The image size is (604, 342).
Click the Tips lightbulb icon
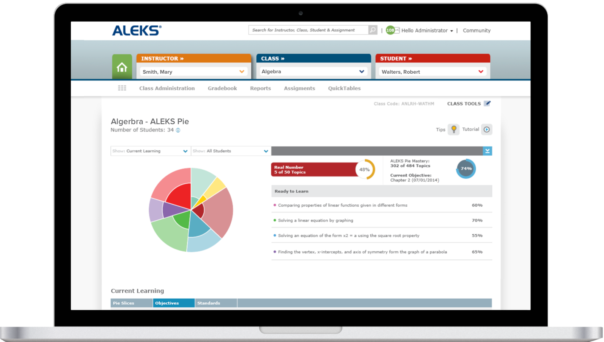[x=454, y=129]
